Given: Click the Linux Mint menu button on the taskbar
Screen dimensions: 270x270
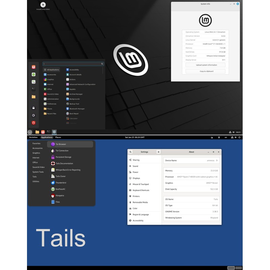Looking at the screenshot, I should click(30, 132).
